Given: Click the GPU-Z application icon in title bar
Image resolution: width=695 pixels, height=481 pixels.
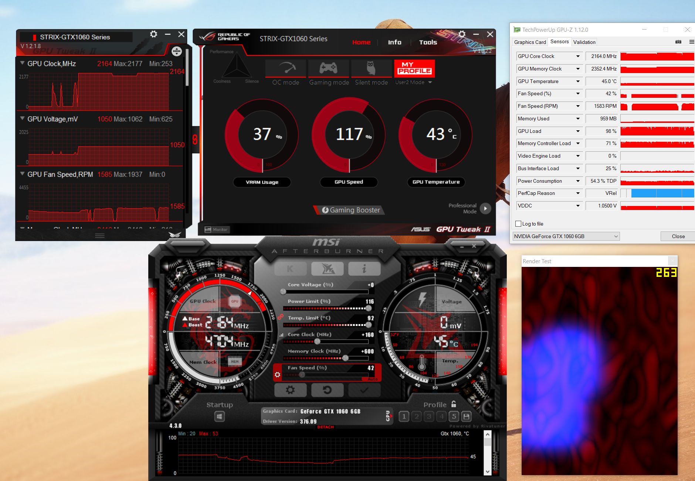Looking at the screenshot, I should [517, 30].
